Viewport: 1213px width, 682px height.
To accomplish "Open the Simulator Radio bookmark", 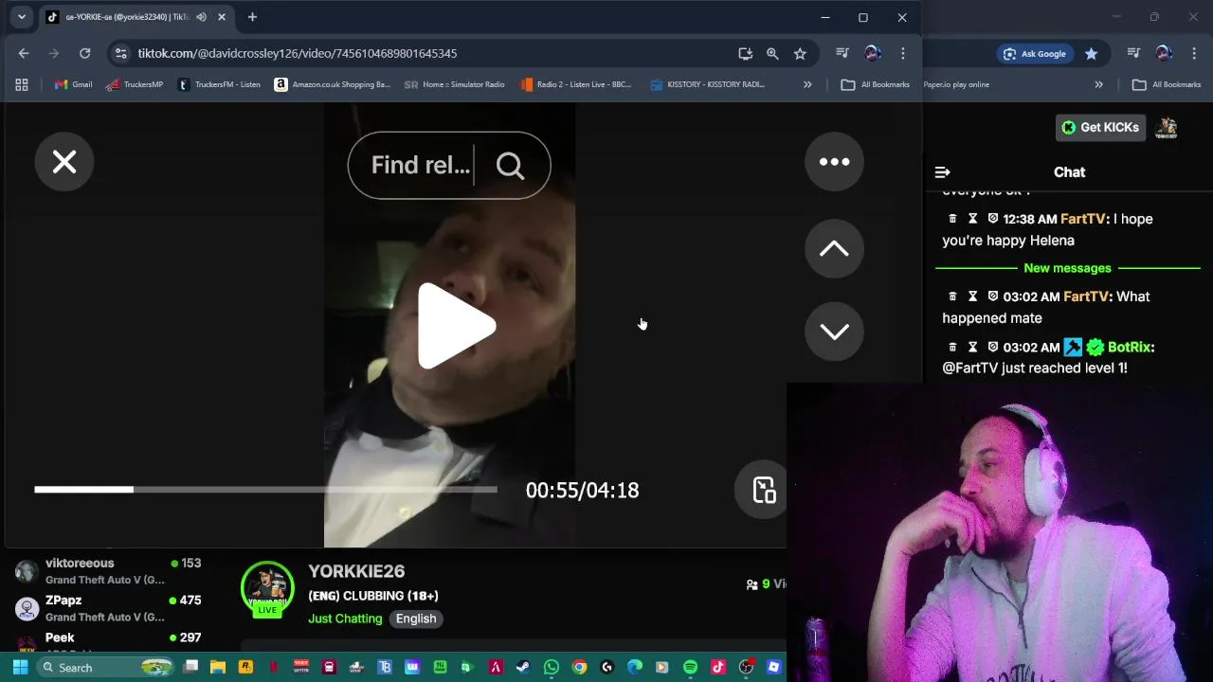I will [455, 84].
